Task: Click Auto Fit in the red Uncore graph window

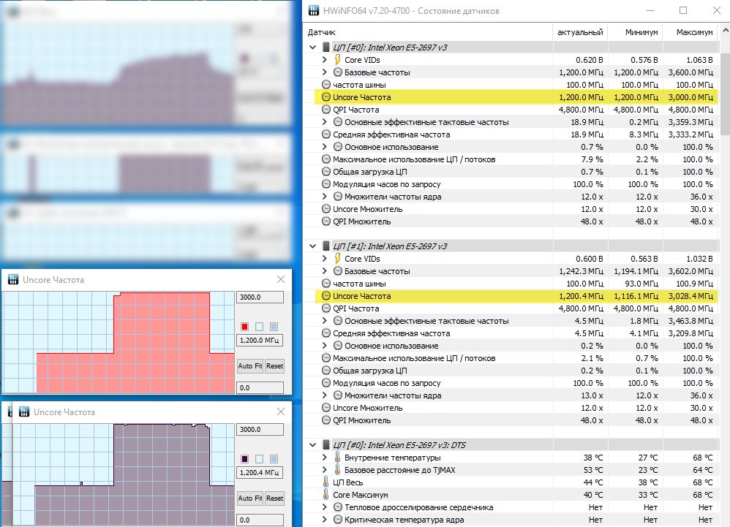Action: point(250,366)
